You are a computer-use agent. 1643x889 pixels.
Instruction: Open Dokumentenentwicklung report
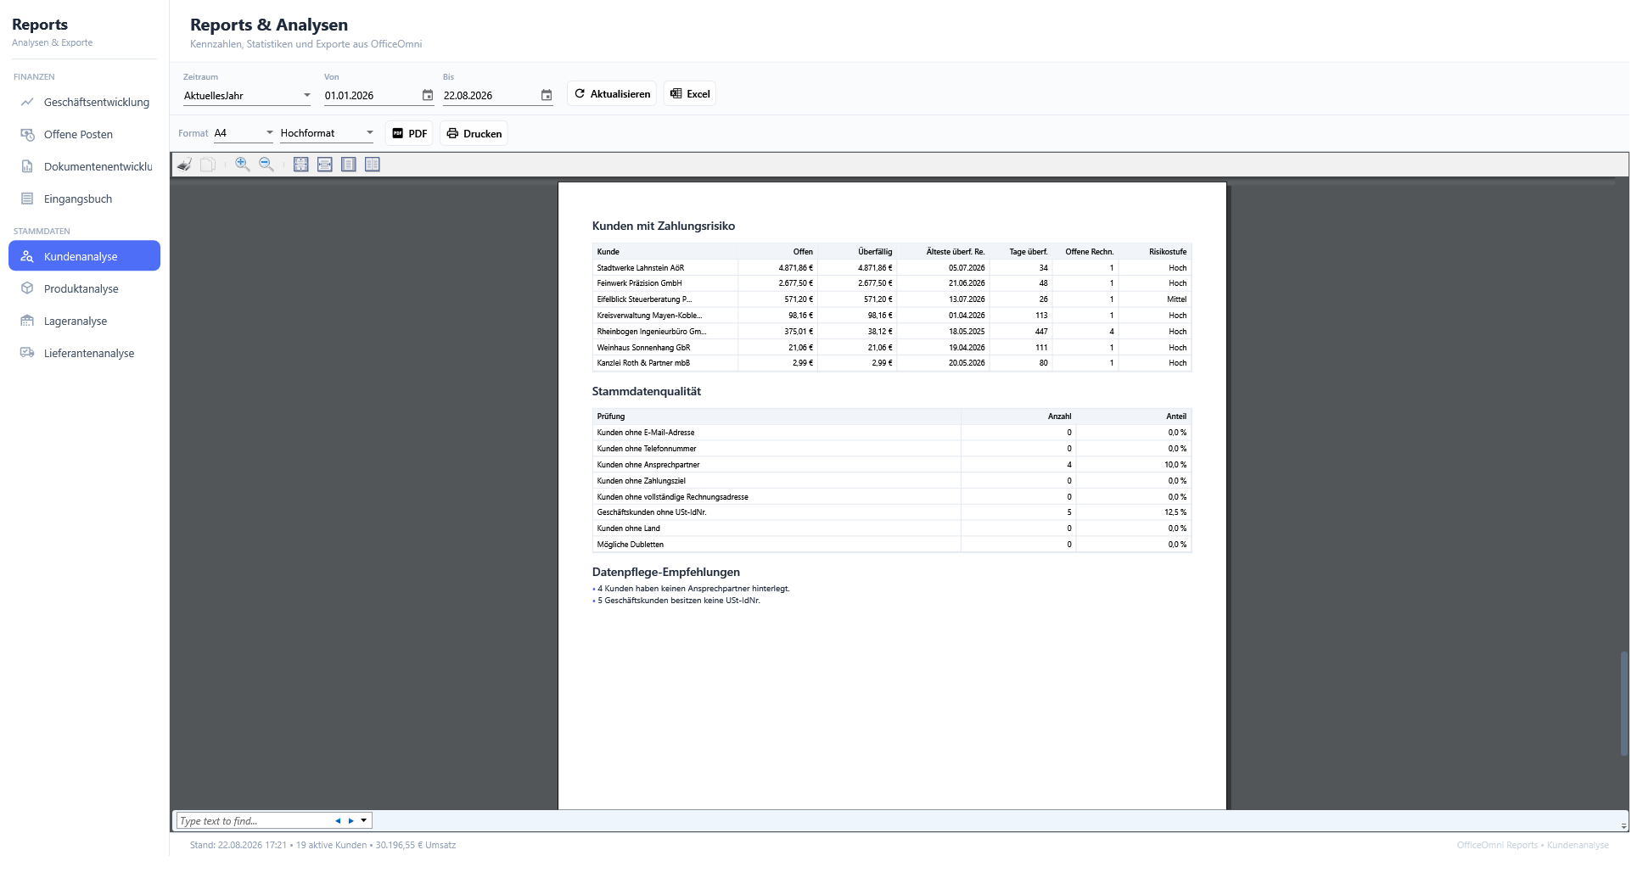(x=85, y=166)
